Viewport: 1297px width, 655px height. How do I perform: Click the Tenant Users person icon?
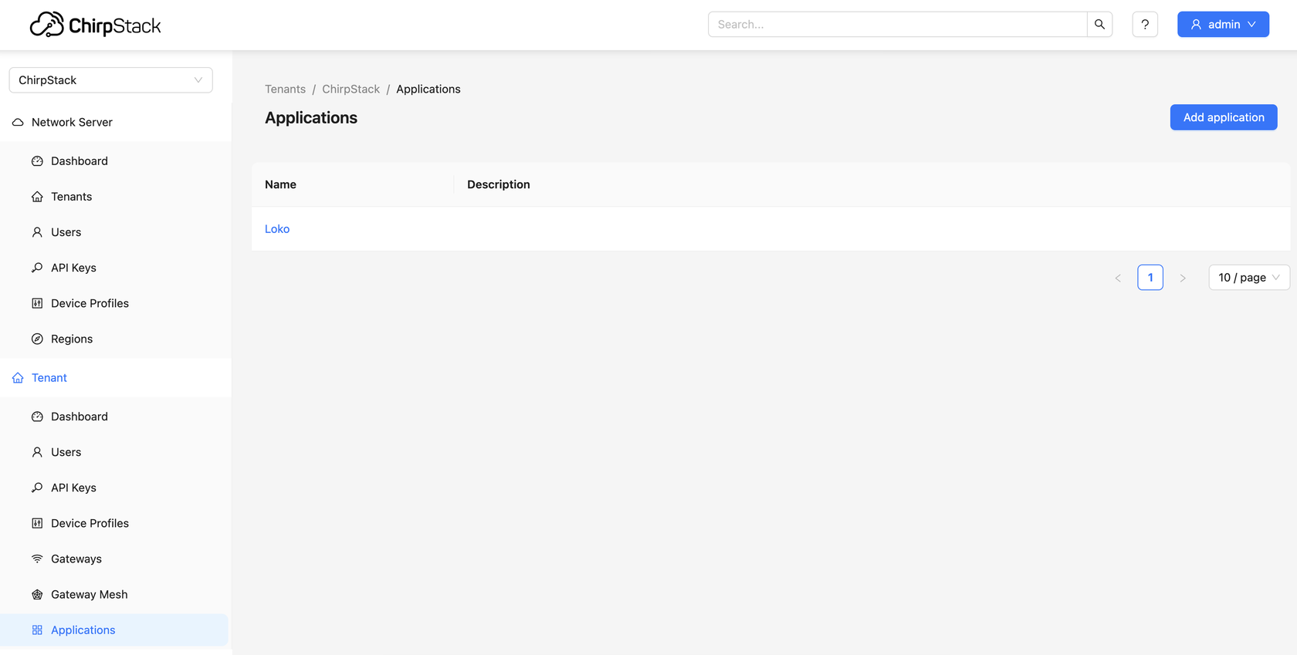click(37, 452)
